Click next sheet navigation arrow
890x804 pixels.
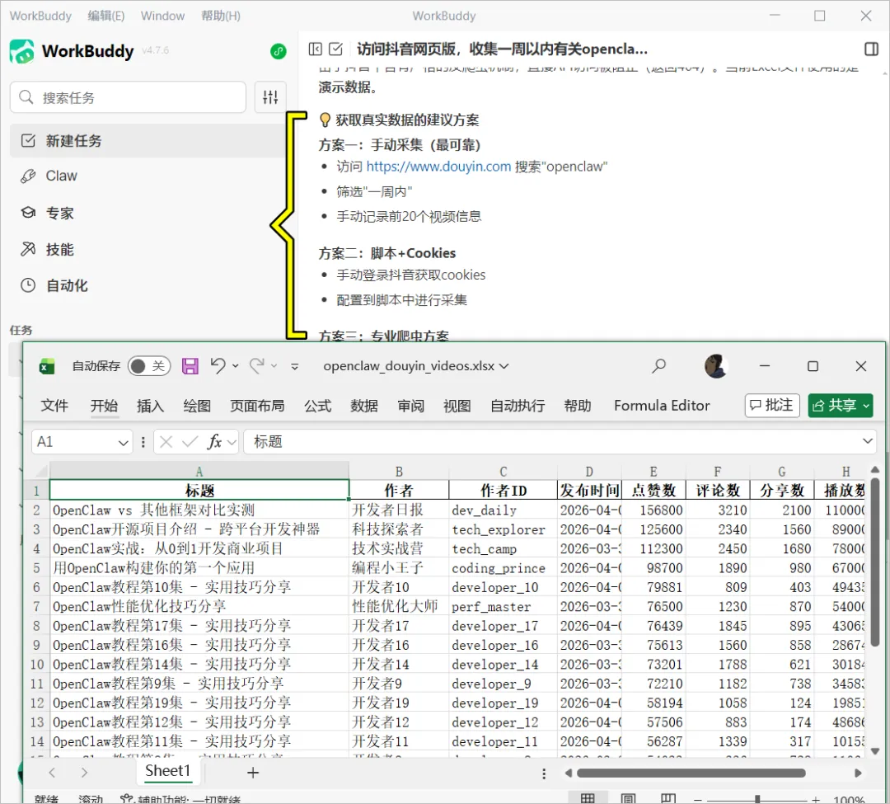(85, 773)
